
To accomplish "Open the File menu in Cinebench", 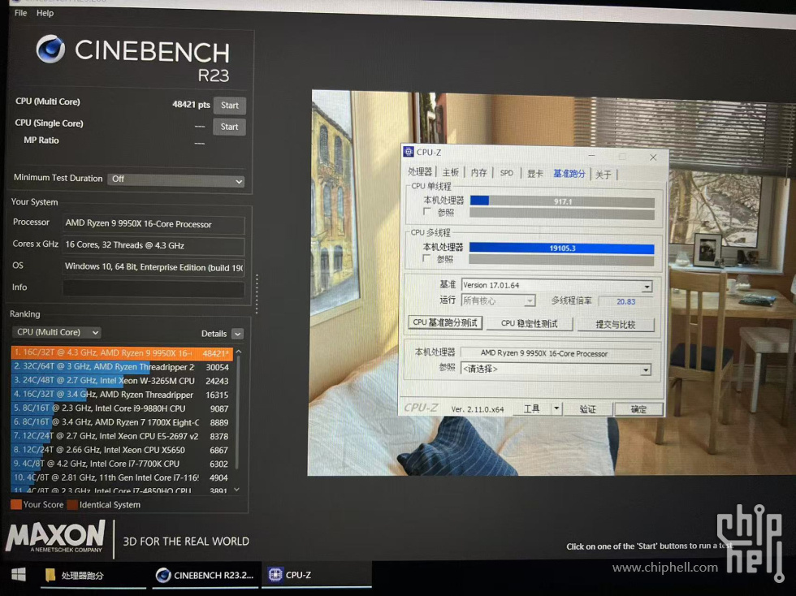I will pyautogui.click(x=21, y=13).
